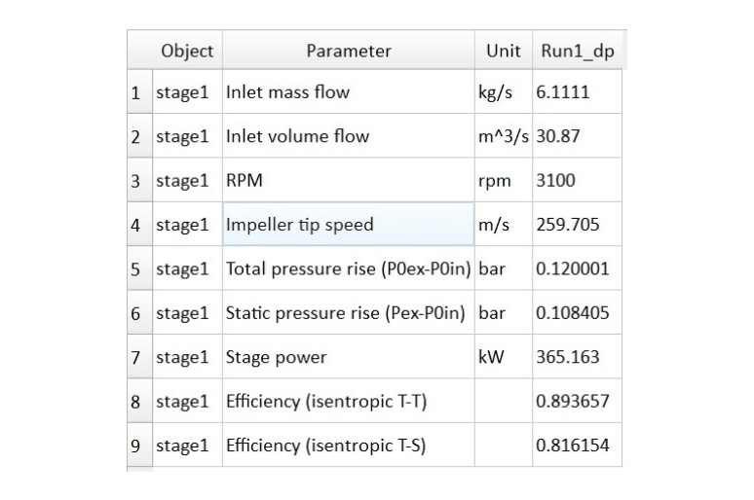
Task: Click the m^3/s unit cell
Action: 504,136
